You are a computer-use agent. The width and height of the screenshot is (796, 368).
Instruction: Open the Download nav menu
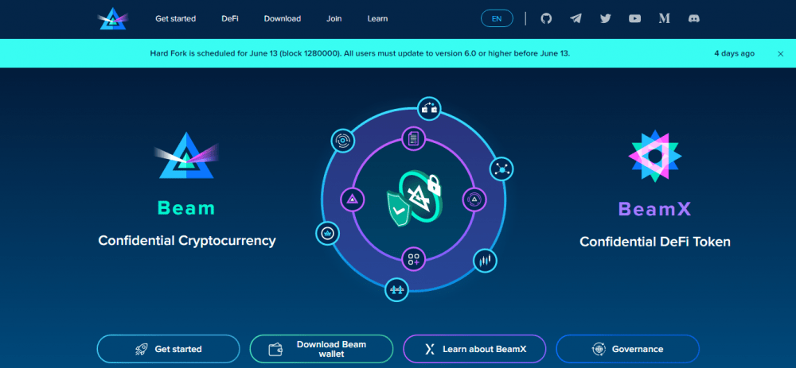(283, 19)
